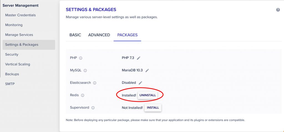The image size is (284, 132).
Task: Edit the PHP version pencil icon
Action: click(x=139, y=58)
